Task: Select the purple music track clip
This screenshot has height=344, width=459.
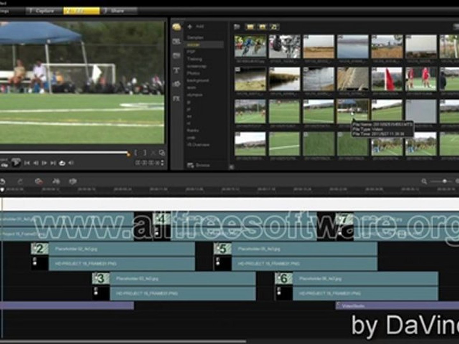Action: pos(67,306)
